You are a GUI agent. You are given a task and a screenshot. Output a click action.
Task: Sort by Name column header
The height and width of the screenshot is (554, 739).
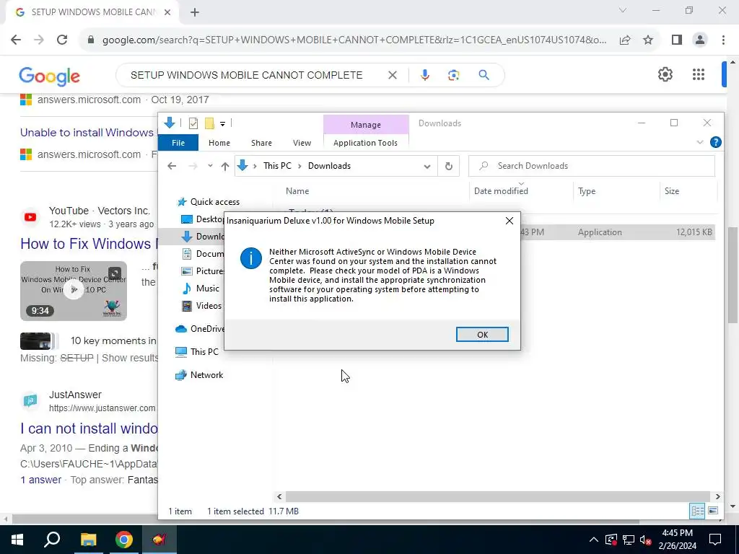pyautogui.click(x=297, y=190)
